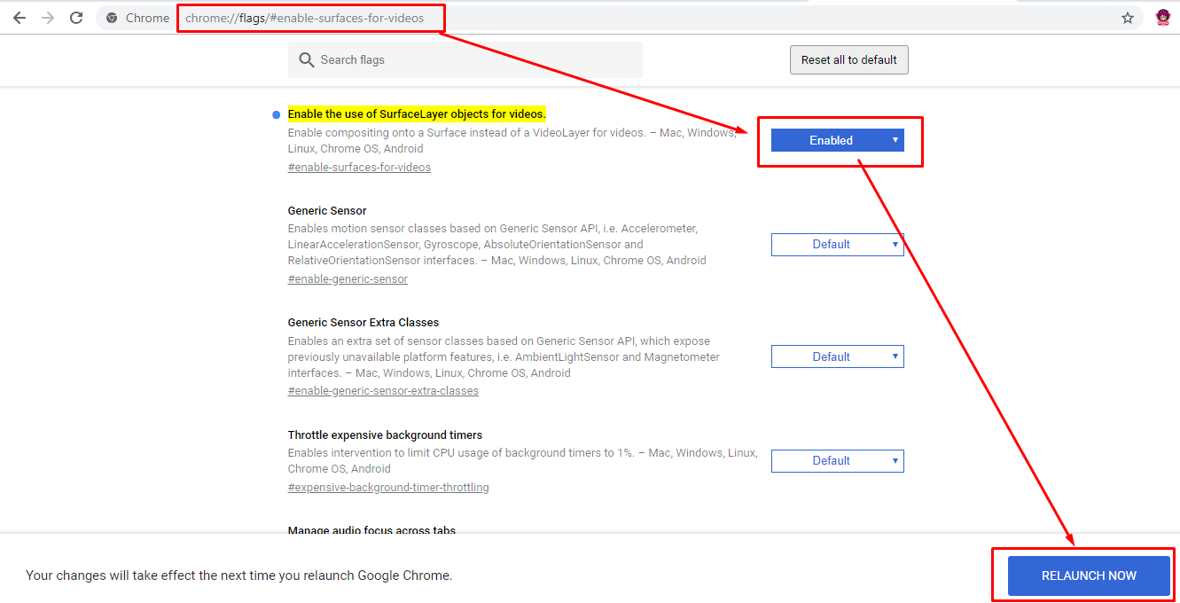
Task: Click the chrome://flags address bar URL
Action: click(304, 18)
